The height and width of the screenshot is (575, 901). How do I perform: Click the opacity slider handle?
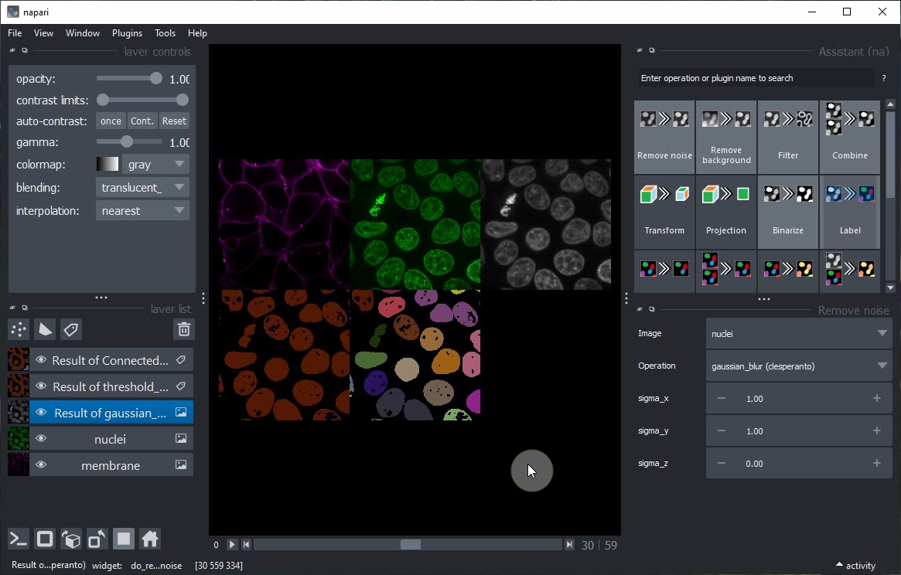point(156,79)
